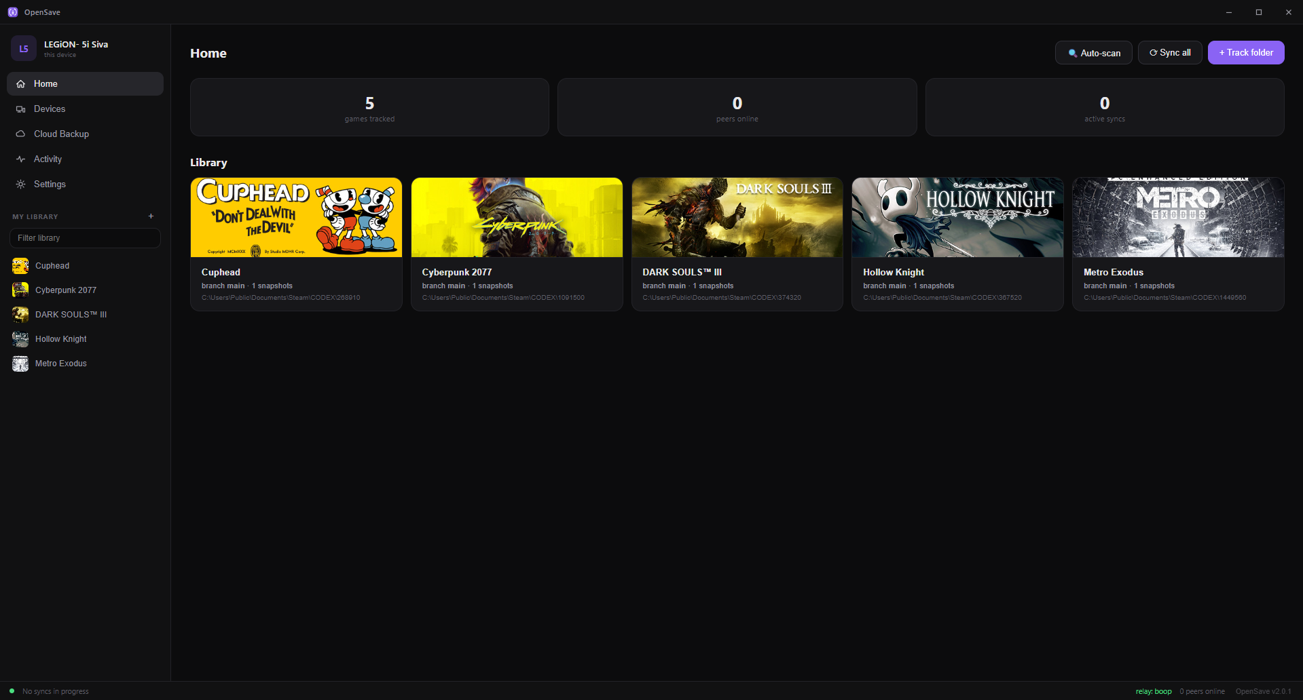This screenshot has height=700, width=1303.
Task: Click Cuphead save path ending 268910
Action: click(x=281, y=298)
